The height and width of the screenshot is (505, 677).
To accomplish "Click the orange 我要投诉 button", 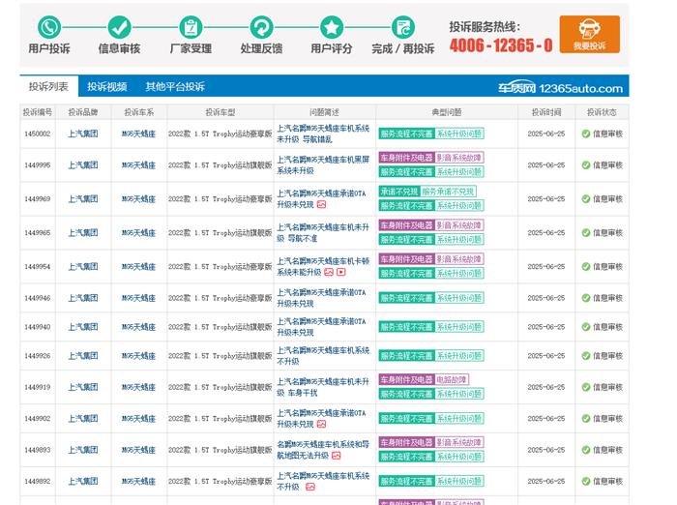I will [589, 34].
